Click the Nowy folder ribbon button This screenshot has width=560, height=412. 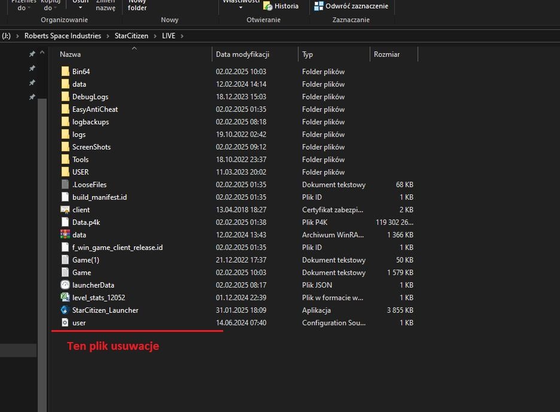pyautogui.click(x=137, y=5)
